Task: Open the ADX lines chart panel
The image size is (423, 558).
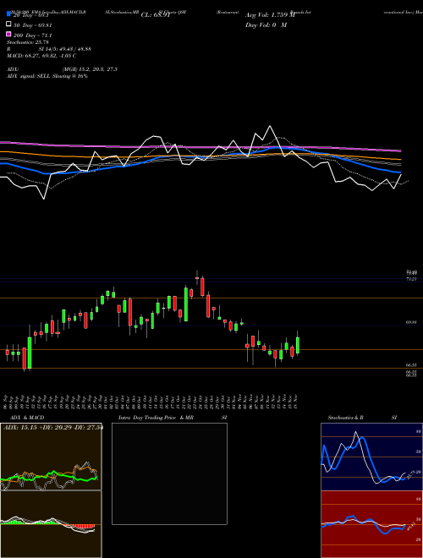Action: (51, 457)
